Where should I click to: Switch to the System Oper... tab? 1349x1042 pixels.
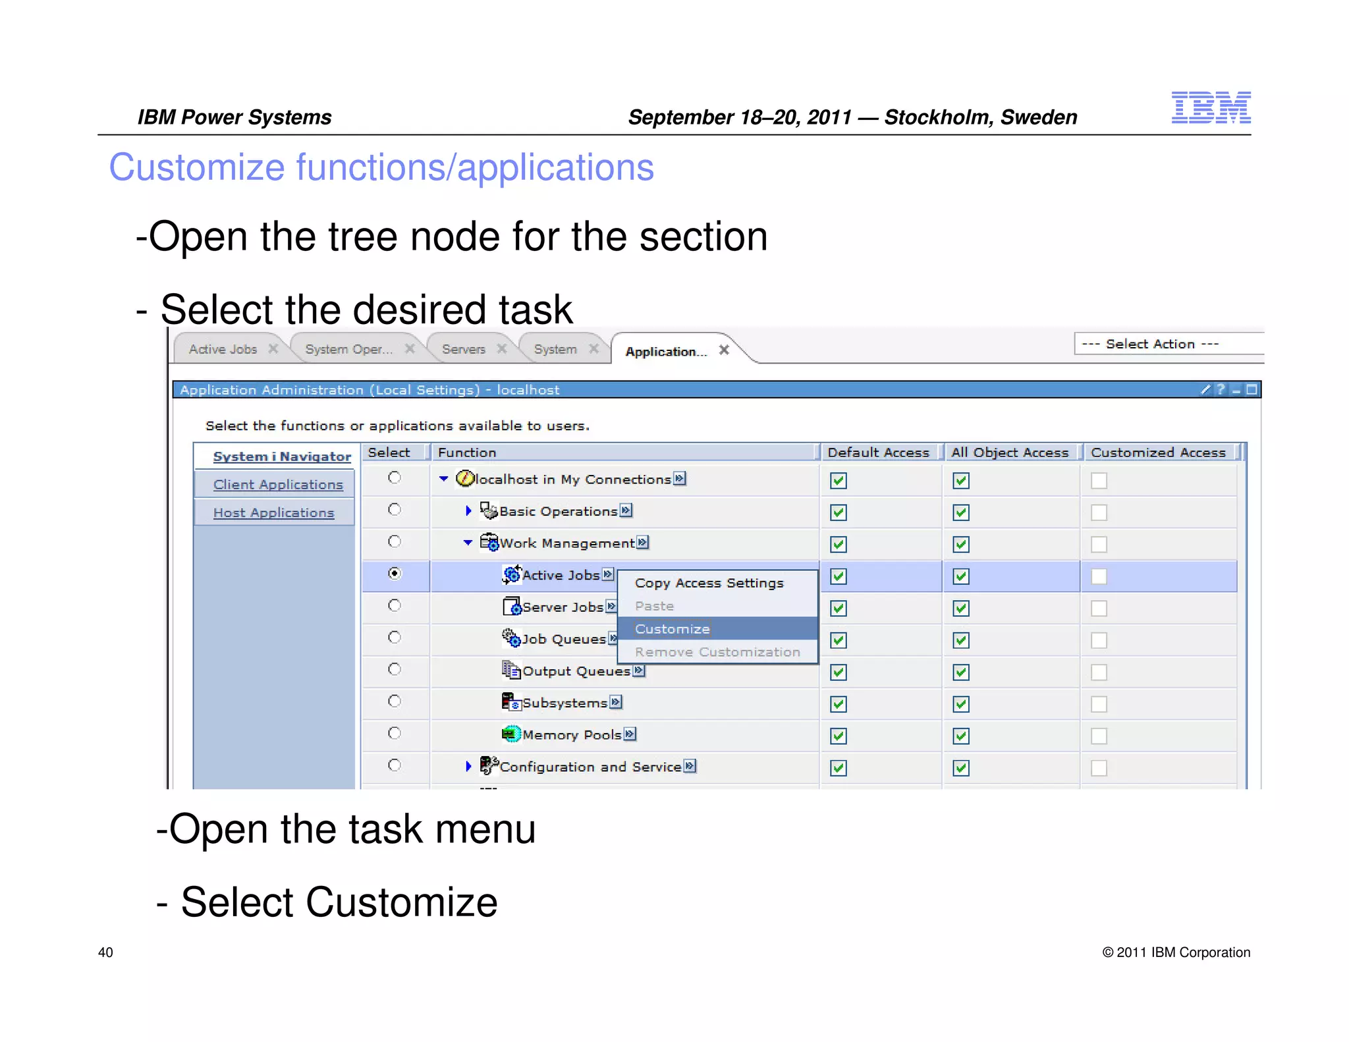coord(348,349)
